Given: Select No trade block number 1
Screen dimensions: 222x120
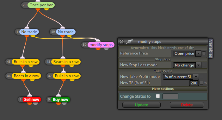Looking at the screenshot, I should coord(29,32).
